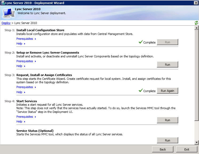Expand Prerequisites under Step 3
This screenshot has width=199, height=154.
coord(26,87)
